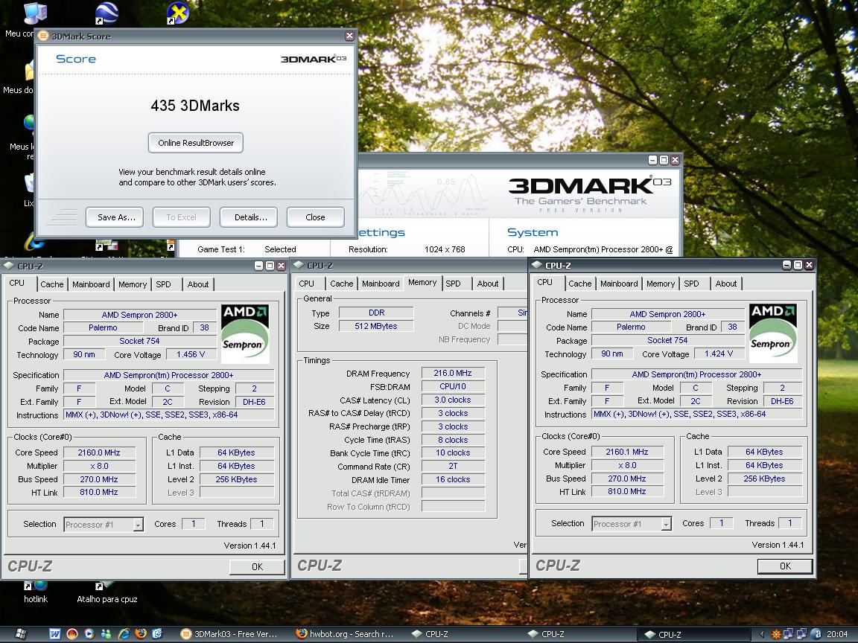Click the right CPU-Z window title icon
This screenshot has width=858, height=643.
(537, 265)
